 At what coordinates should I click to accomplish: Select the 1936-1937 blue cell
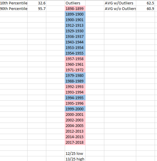tap(75, 36)
